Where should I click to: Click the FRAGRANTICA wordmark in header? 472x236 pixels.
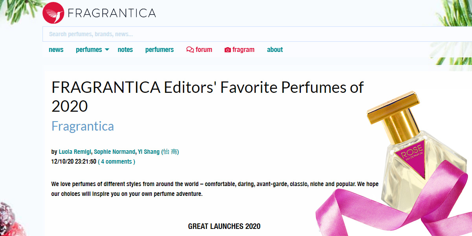pyautogui.click(x=112, y=13)
